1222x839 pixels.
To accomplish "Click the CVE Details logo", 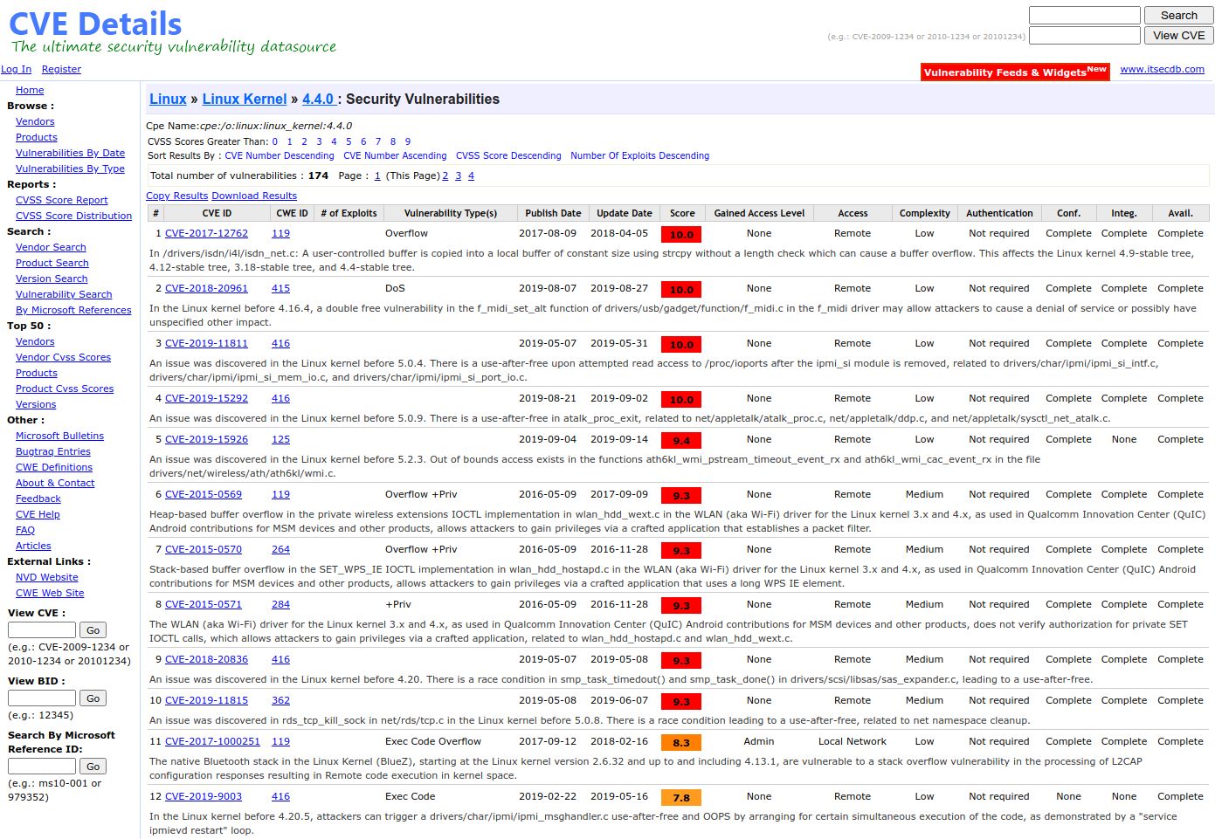I will coord(94,24).
